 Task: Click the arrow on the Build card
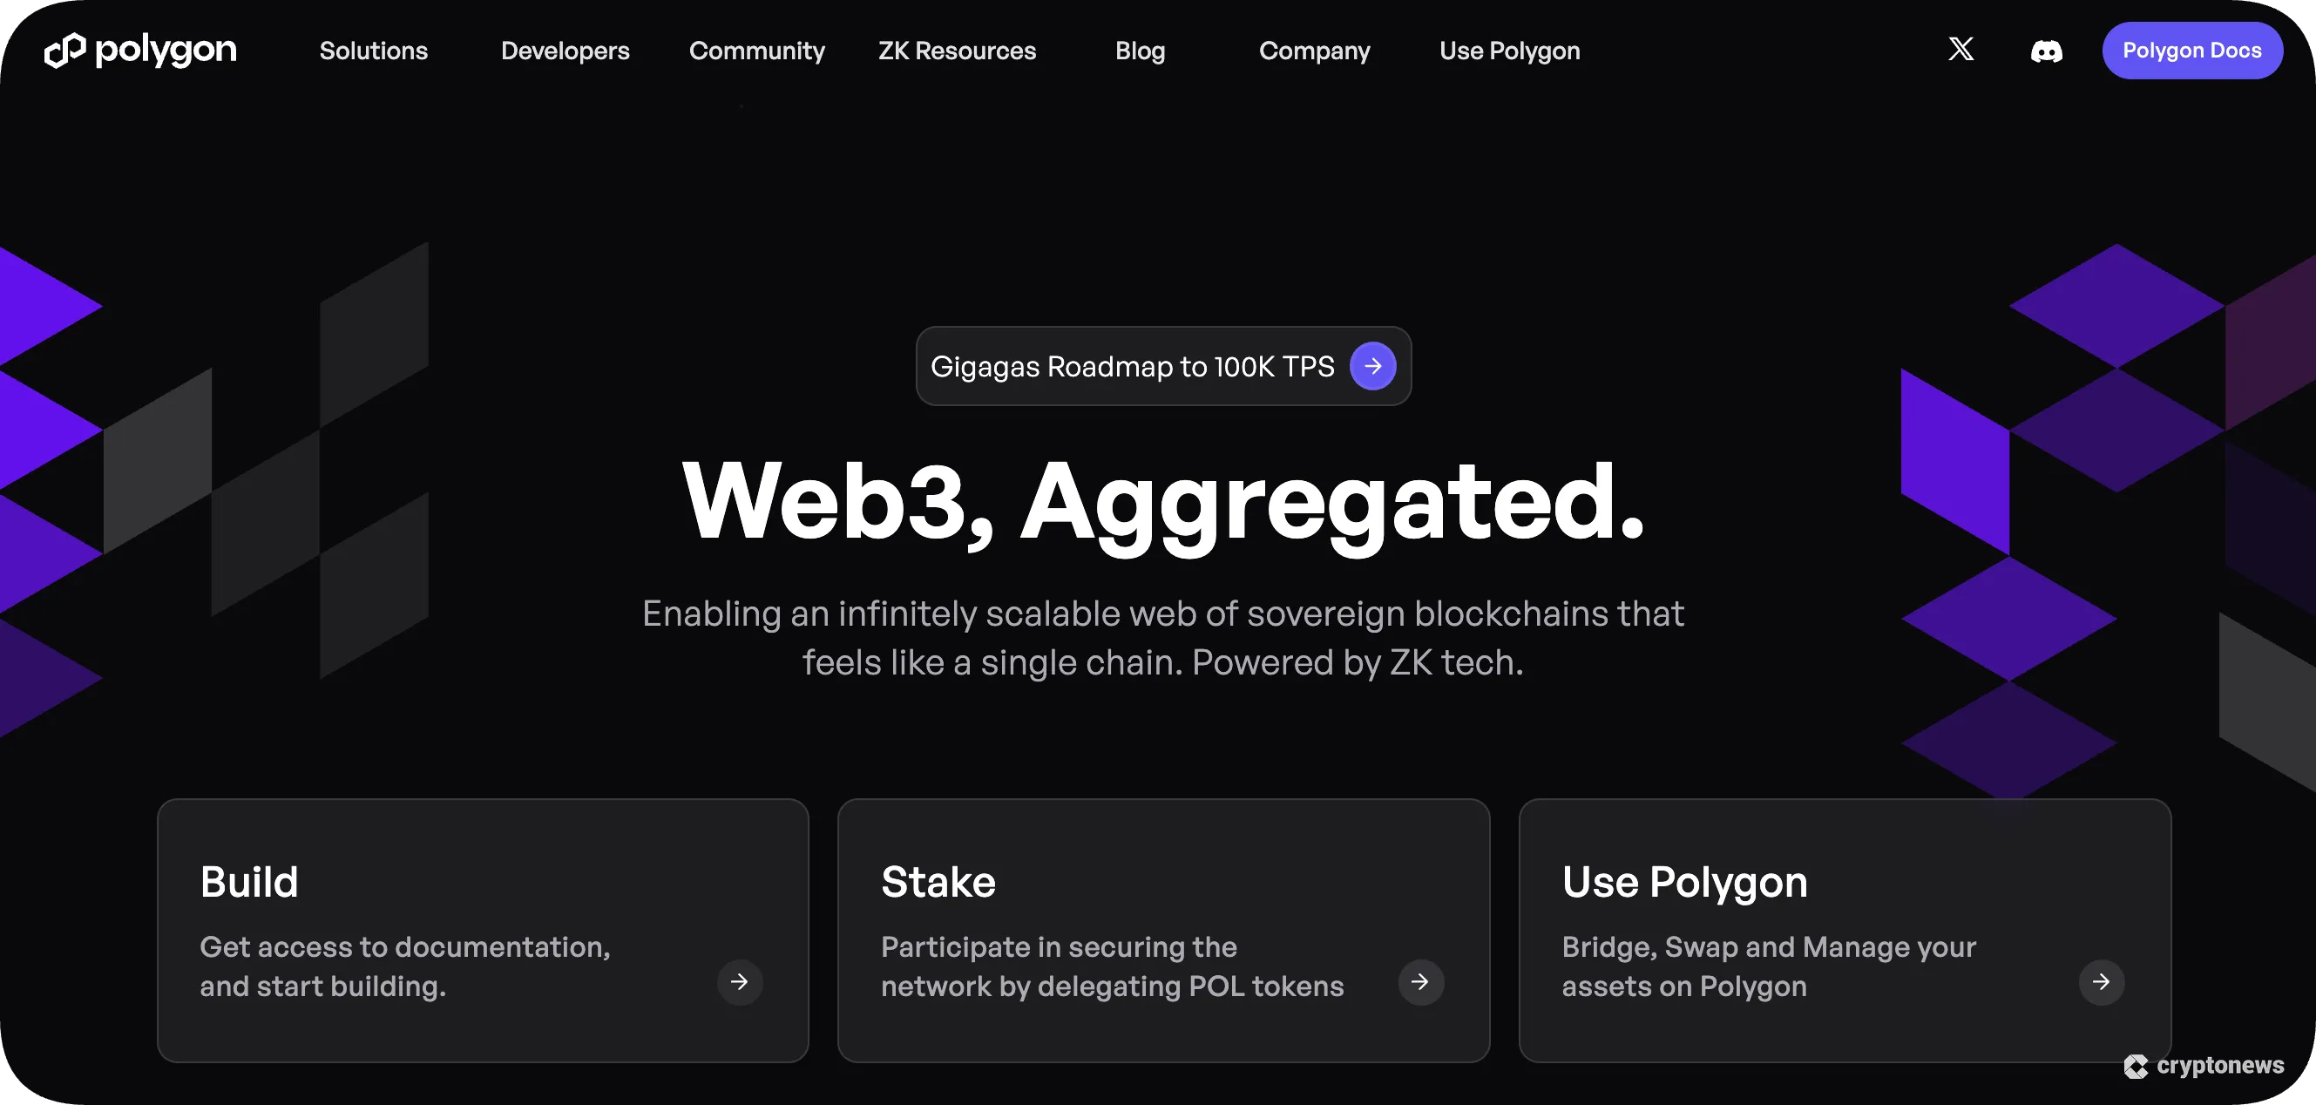pos(739,982)
